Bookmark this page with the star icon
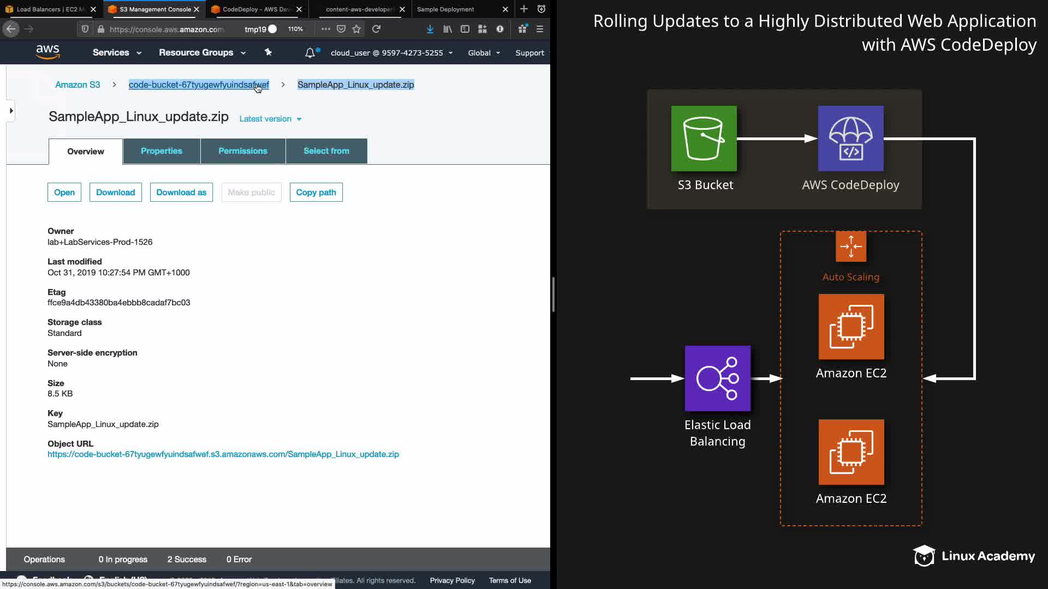 pos(356,29)
